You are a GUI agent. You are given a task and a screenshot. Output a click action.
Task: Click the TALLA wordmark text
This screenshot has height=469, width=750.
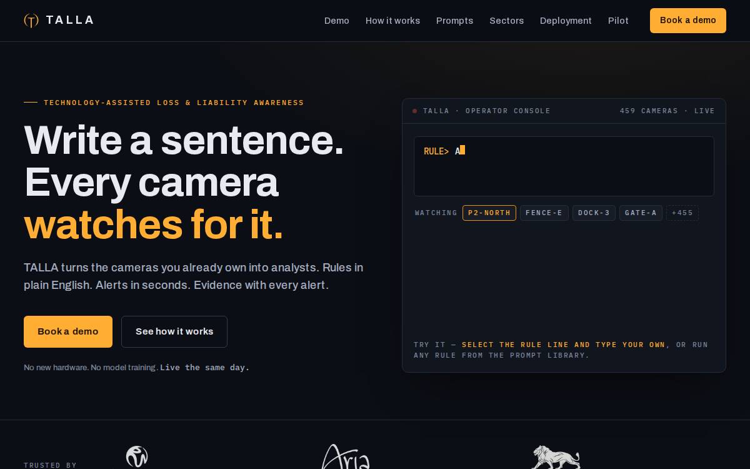pos(69,20)
